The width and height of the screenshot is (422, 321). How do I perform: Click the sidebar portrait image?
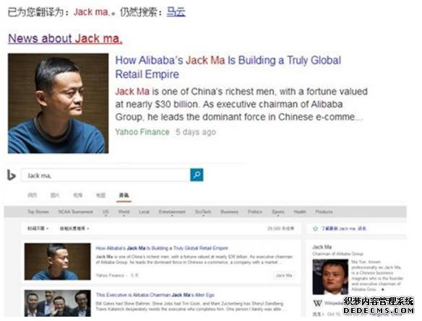point(330,277)
